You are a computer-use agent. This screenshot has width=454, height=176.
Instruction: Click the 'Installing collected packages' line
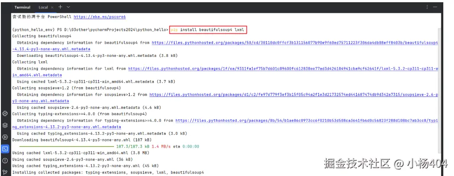pos(108,172)
